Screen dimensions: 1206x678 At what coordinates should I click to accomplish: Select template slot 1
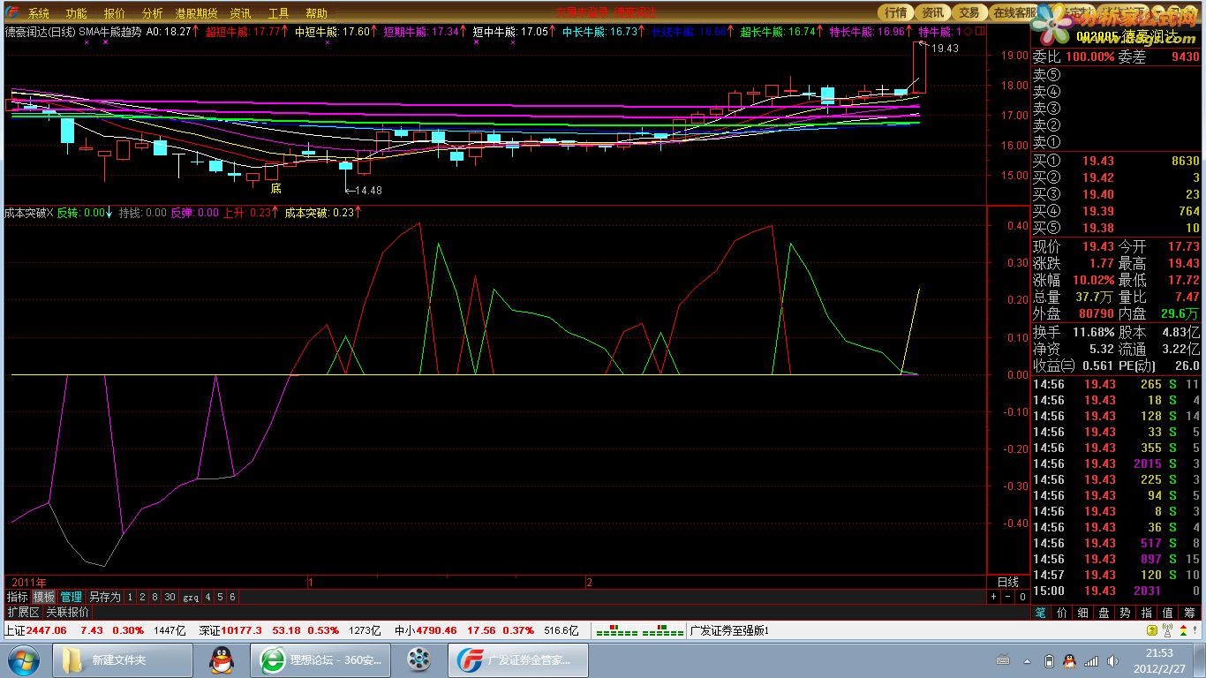pyautogui.click(x=130, y=597)
